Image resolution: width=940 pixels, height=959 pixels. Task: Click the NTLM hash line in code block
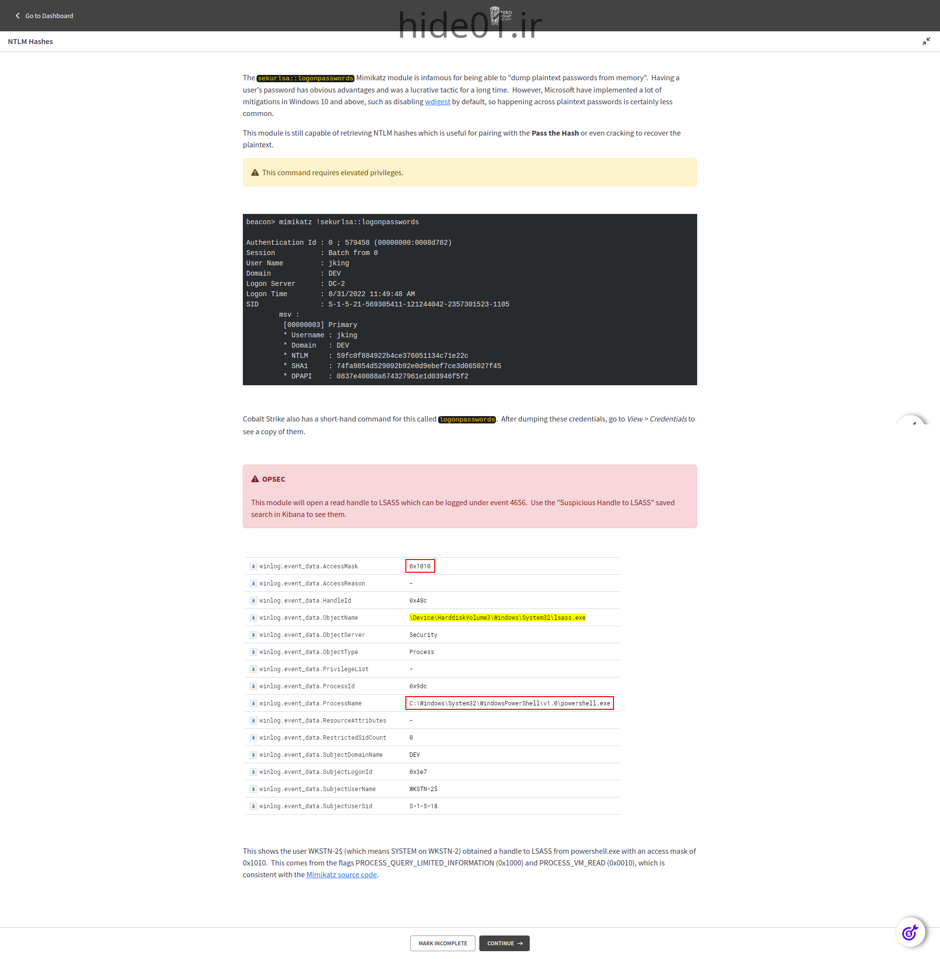[375, 355]
